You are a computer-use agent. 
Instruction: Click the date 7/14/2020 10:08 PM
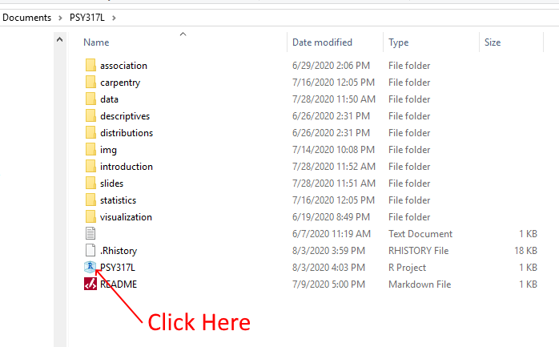tap(333, 150)
